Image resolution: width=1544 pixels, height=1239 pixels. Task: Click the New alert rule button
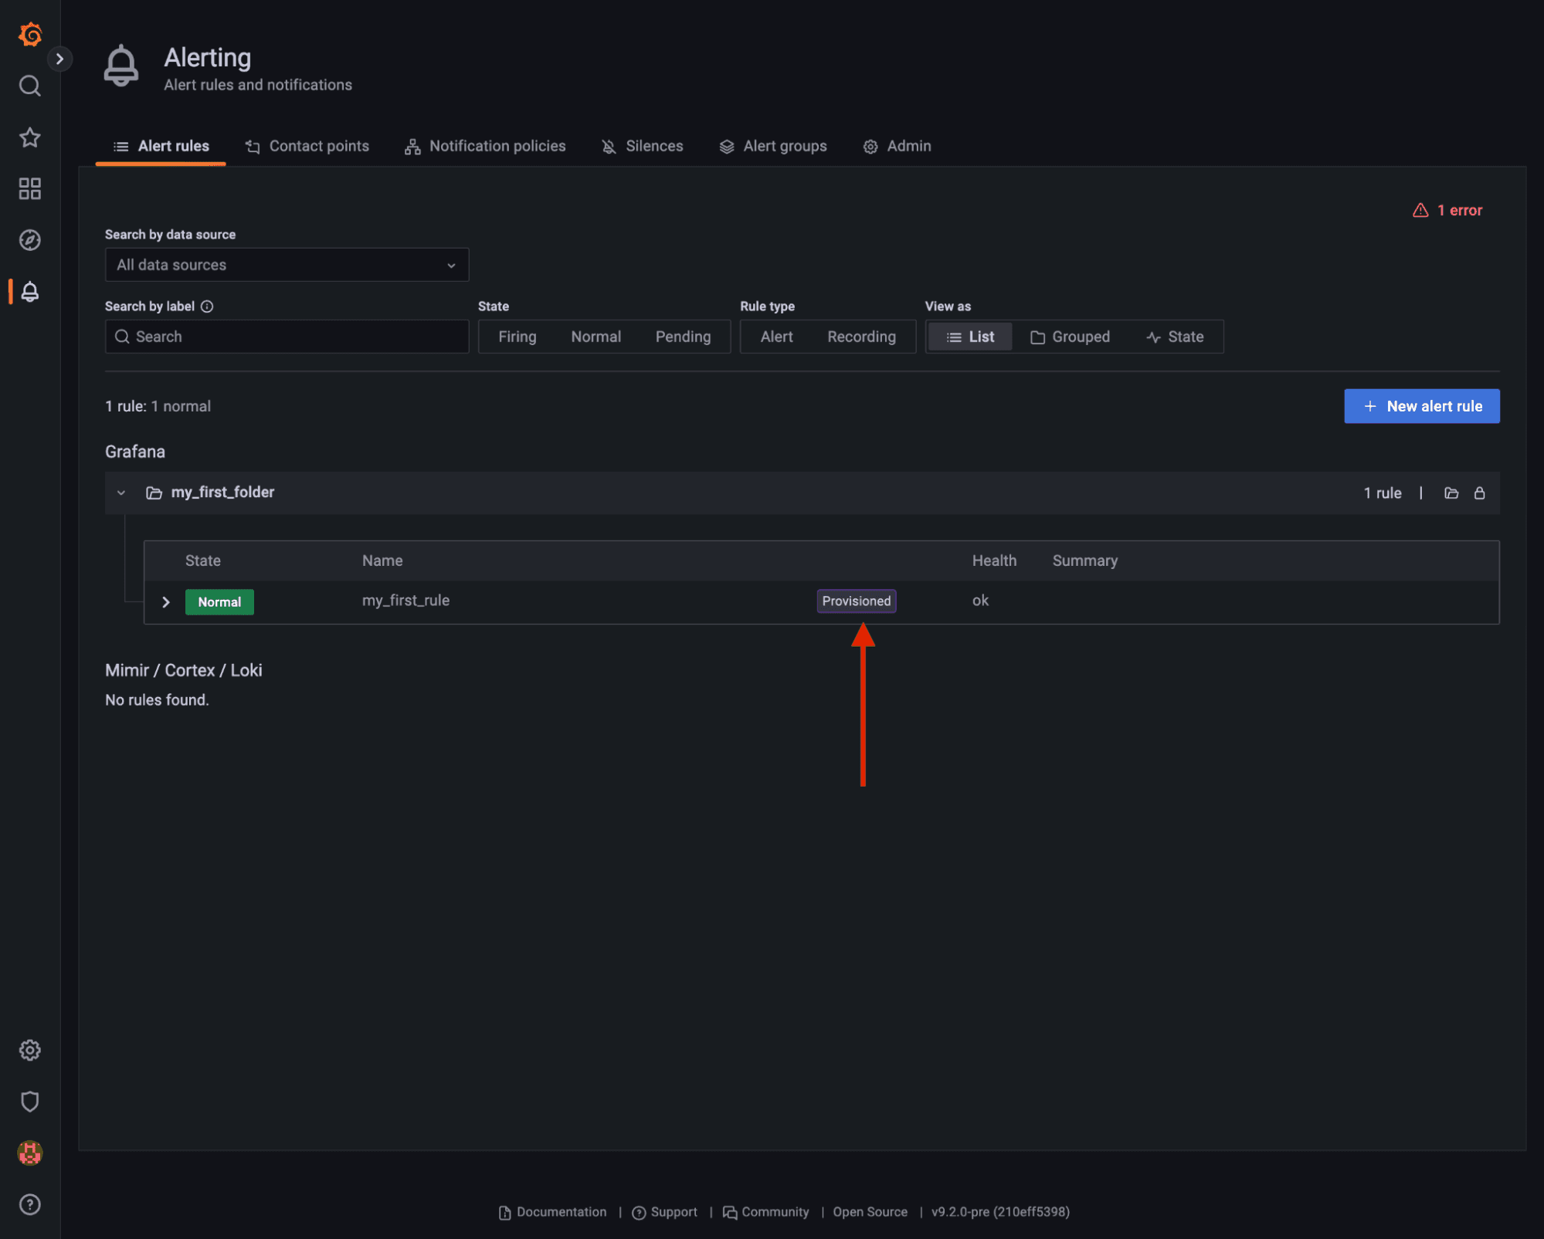tap(1421, 406)
